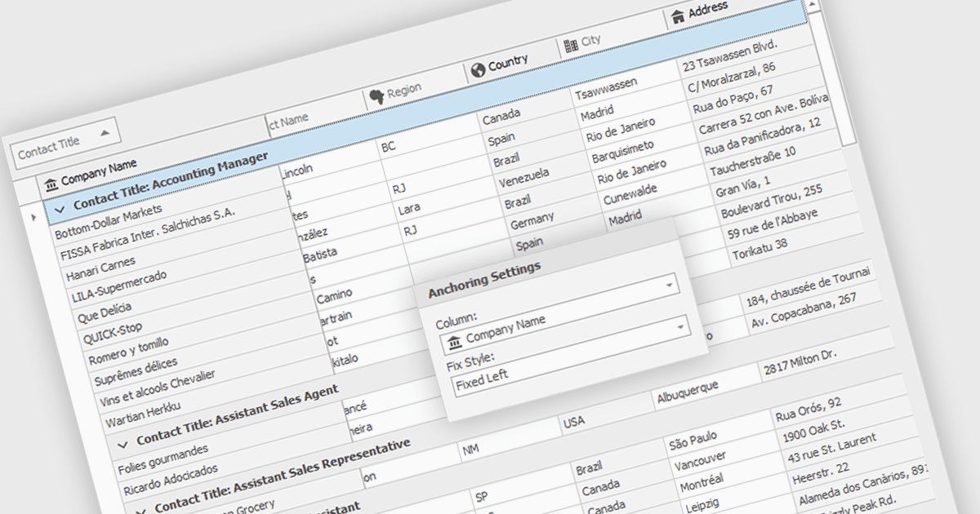The image size is (980, 514).
Task: Toggle sort arrow on Contact Title group box
Action: (x=105, y=133)
